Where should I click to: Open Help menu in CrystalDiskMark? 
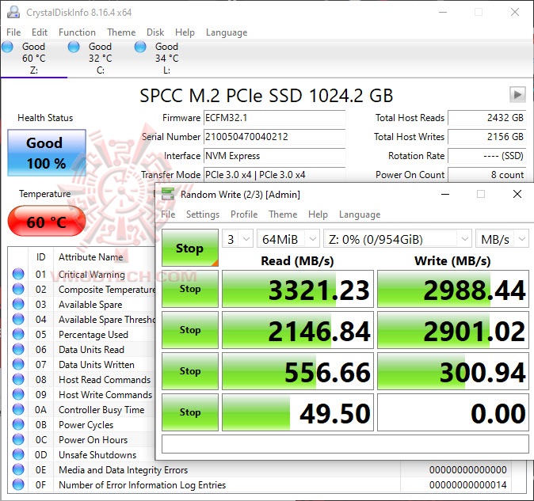318,214
